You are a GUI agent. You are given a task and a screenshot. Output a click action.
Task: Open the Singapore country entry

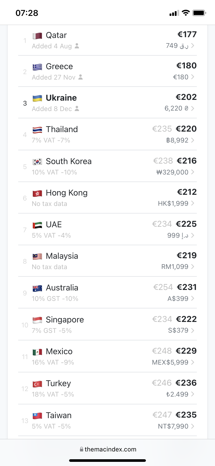[x=65, y=320]
